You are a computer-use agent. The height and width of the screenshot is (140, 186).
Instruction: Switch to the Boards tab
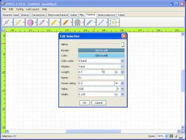(25, 15)
